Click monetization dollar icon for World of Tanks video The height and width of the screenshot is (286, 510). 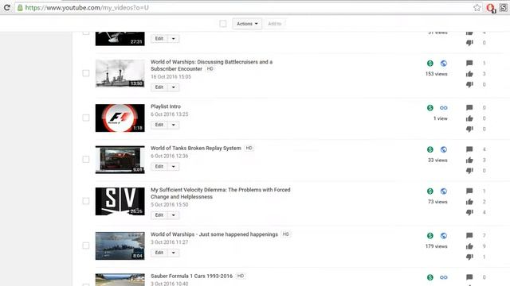pos(430,149)
